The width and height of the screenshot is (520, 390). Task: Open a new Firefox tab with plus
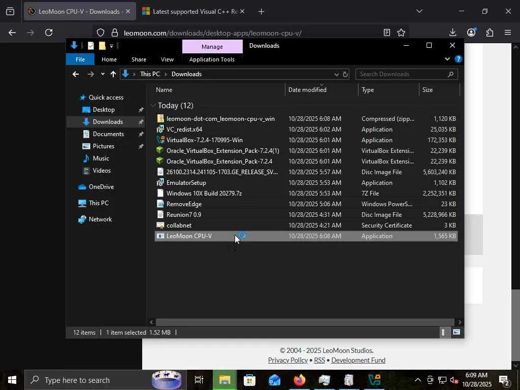[262, 12]
